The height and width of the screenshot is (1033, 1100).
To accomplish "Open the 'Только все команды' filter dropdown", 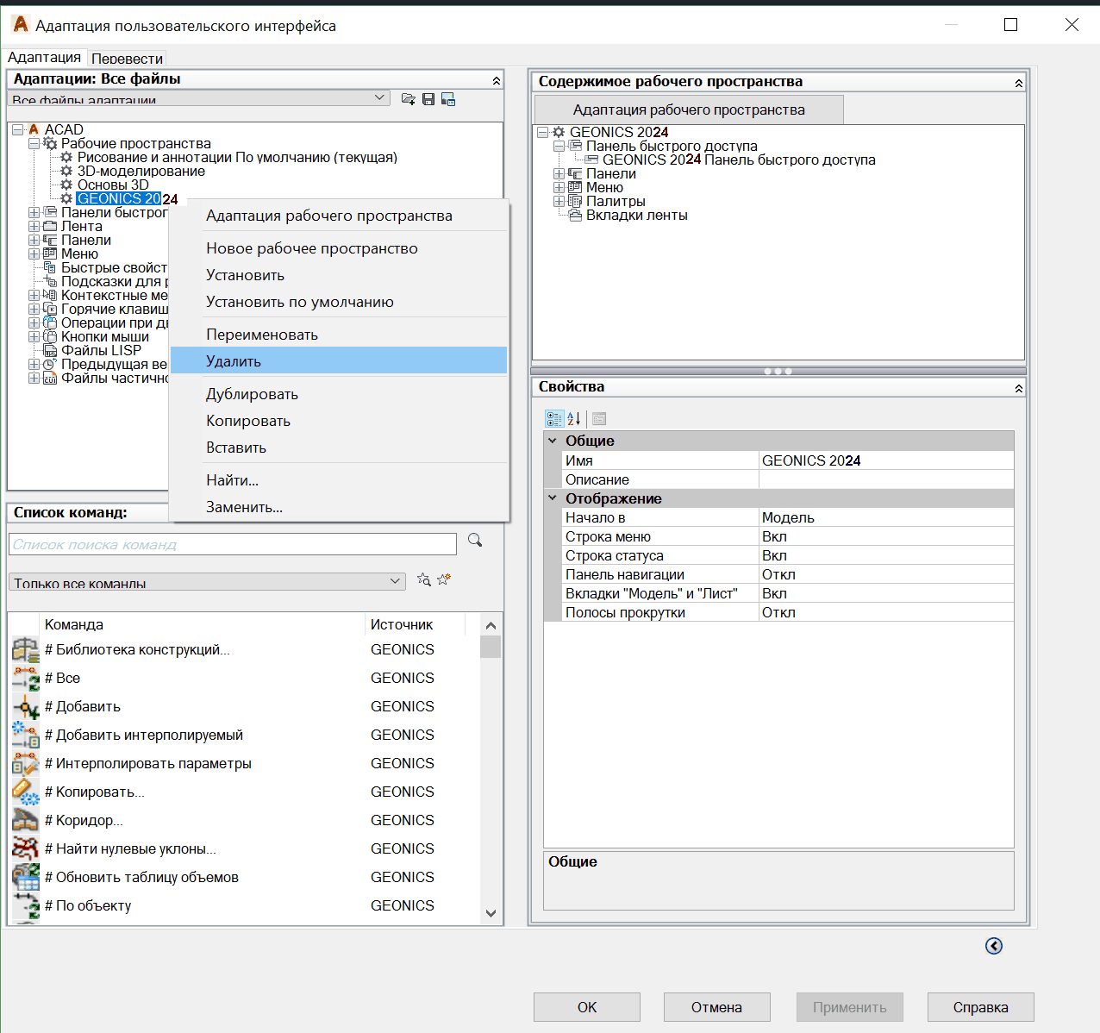I will (395, 581).
